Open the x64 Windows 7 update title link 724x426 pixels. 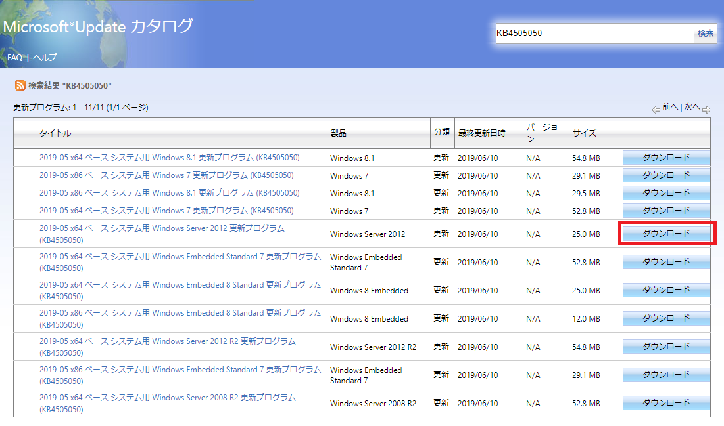(x=166, y=211)
